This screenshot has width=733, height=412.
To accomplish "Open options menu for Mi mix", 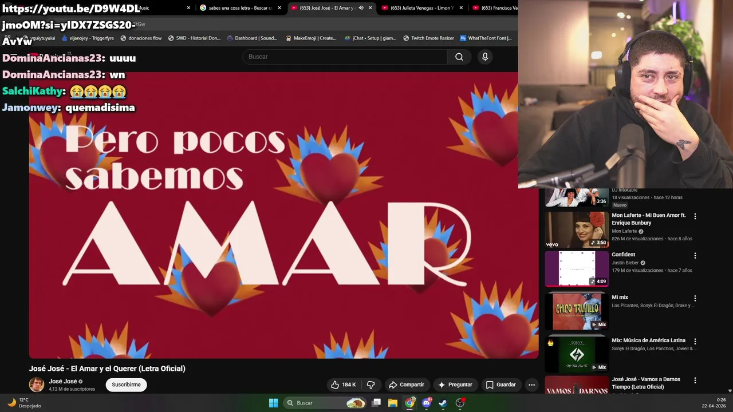I will [695, 298].
